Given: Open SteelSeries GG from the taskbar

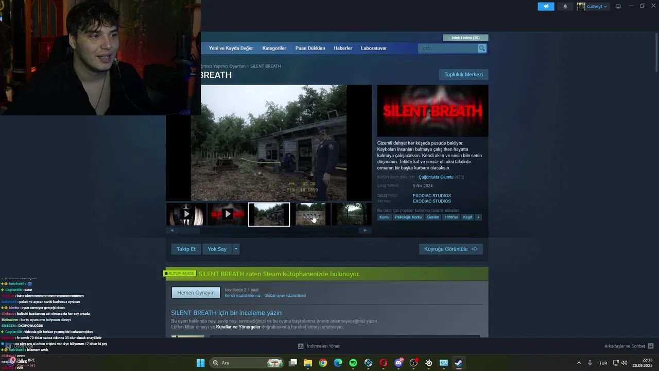Looking at the screenshot, I should (428, 363).
